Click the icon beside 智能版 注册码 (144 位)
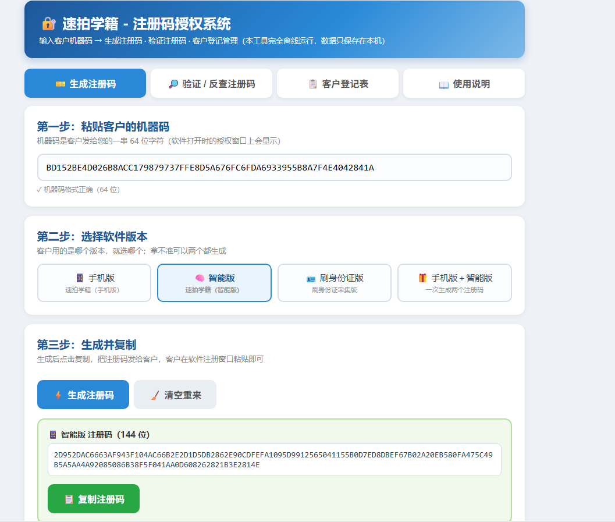 point(53,435)
